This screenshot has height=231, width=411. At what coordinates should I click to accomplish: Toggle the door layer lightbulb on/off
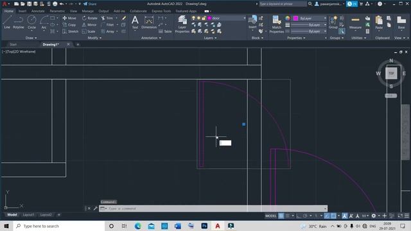[193, 18]
